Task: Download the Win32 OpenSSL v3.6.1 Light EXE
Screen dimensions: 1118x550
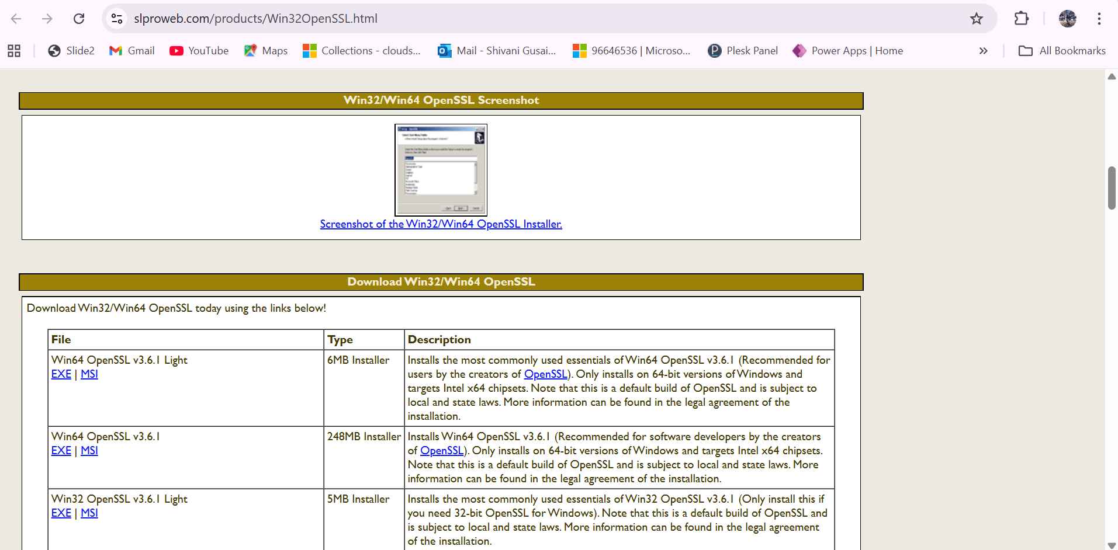Action: [61, 513]
